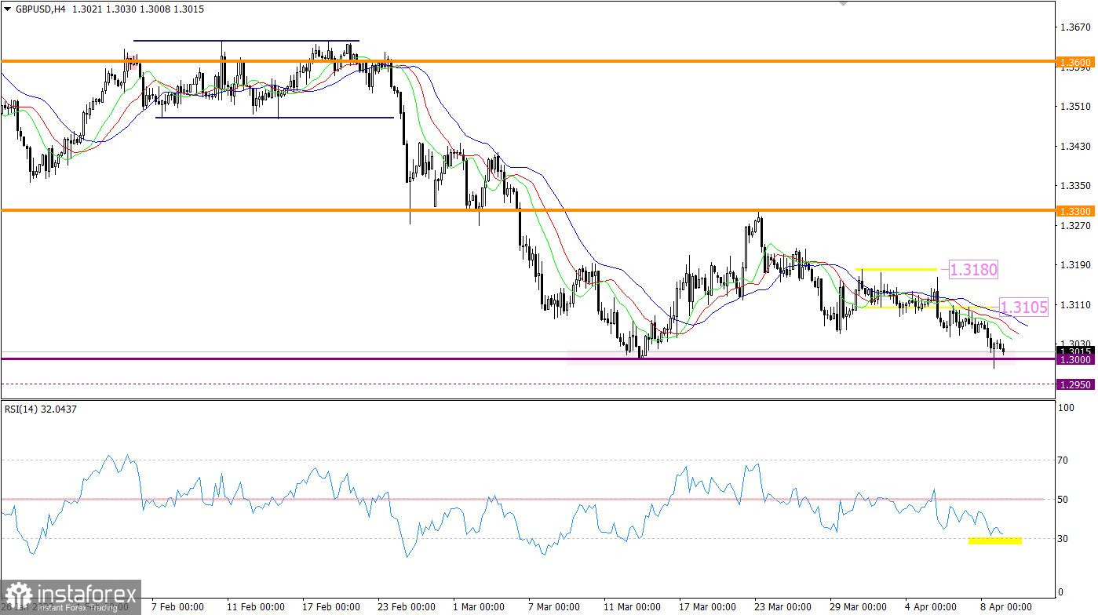
Task: Select the pink 1.3180 annotation label
Action: click(974, 270)
